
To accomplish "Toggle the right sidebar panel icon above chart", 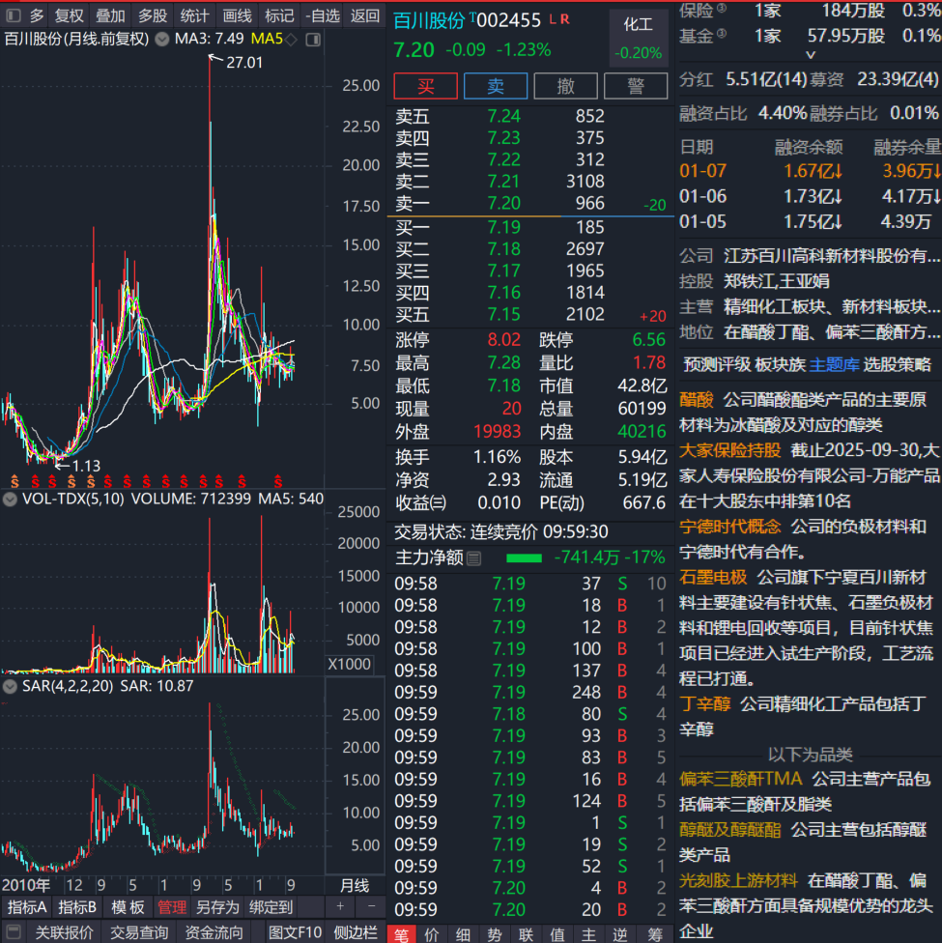I will (x=313, y=40).
